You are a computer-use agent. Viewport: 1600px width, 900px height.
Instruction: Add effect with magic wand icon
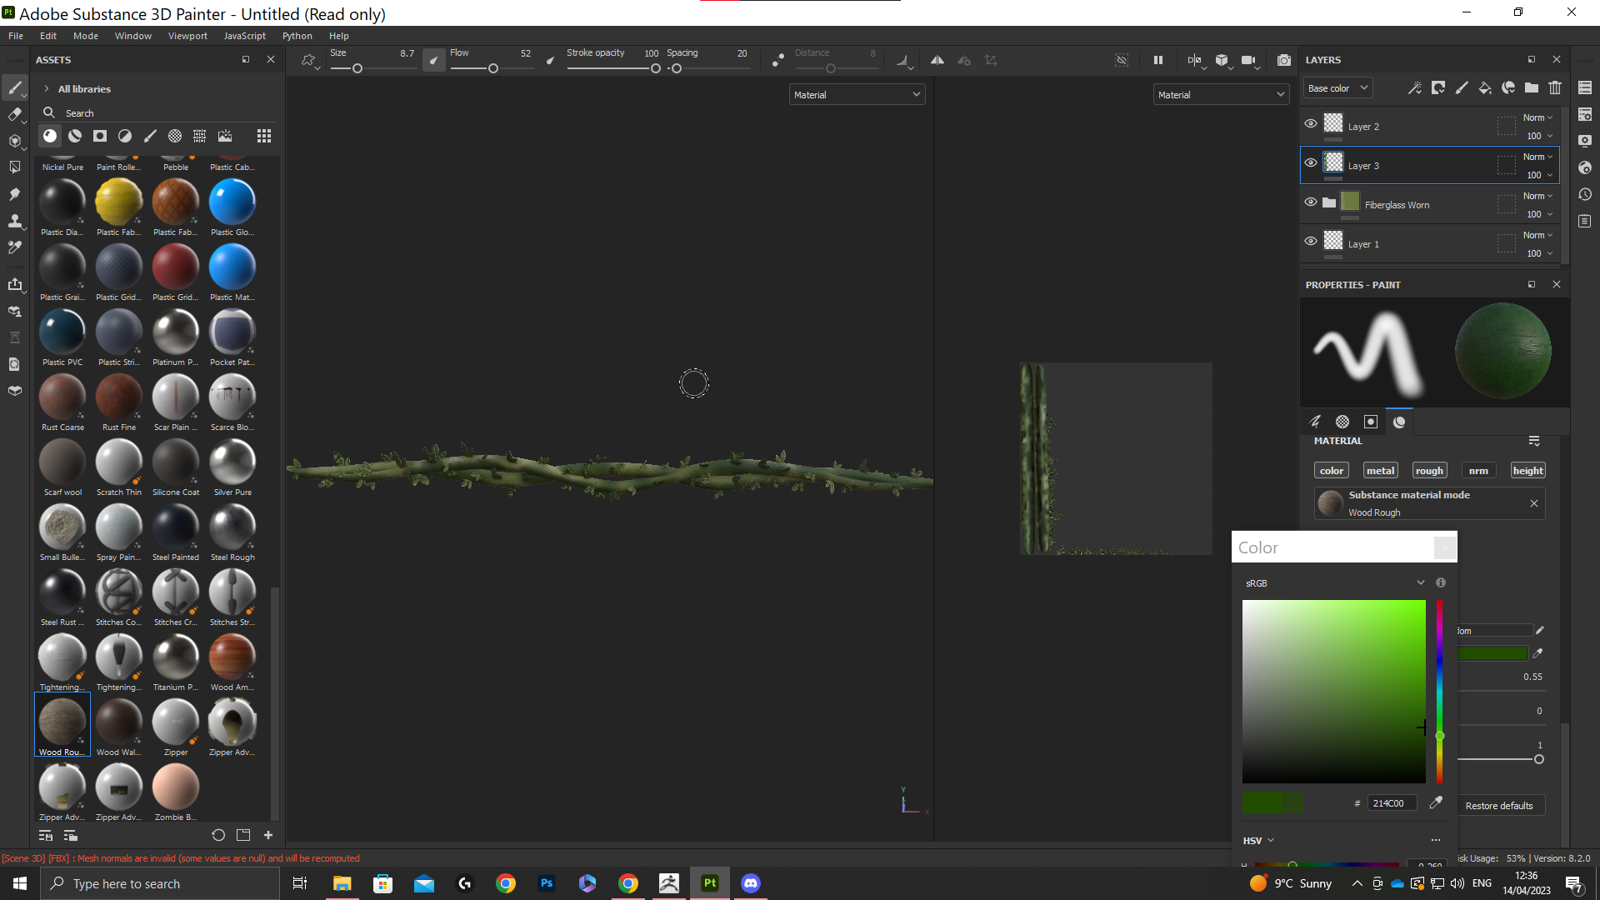1415,87
